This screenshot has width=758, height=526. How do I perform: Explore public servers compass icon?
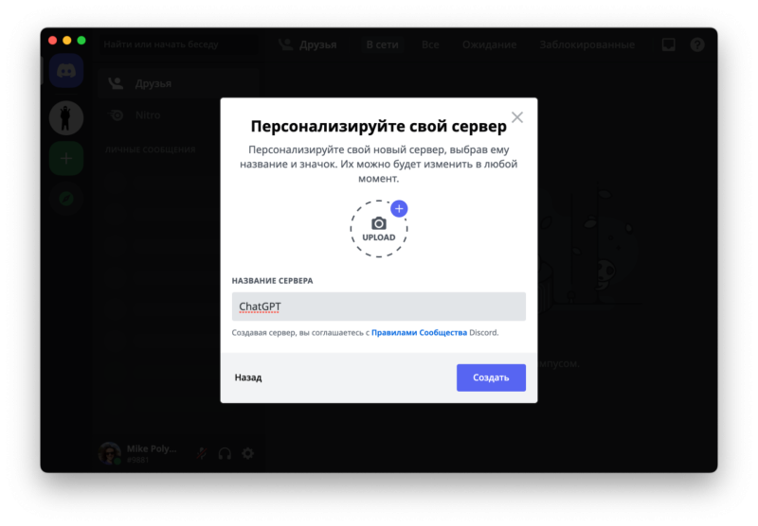pyautogui.click(x=66, y=199)
